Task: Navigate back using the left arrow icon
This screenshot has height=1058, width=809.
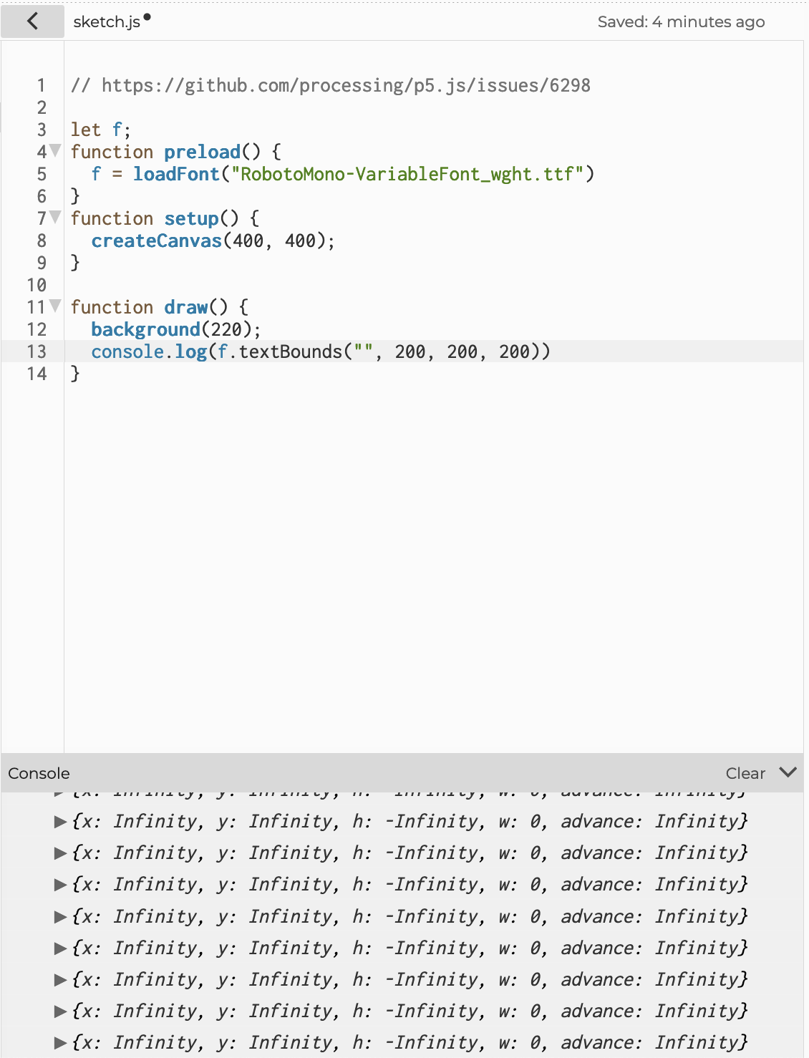Action: (32, 21)
